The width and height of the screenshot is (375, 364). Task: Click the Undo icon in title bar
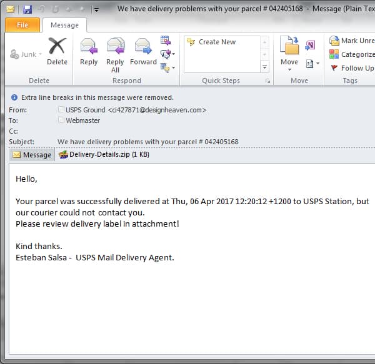coord(42,9)
